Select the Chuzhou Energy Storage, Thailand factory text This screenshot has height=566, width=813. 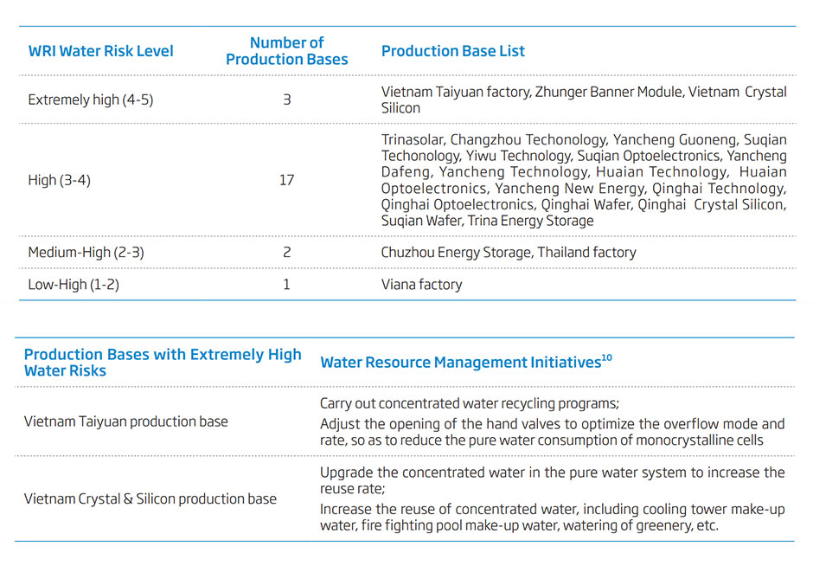pos(508,253)
